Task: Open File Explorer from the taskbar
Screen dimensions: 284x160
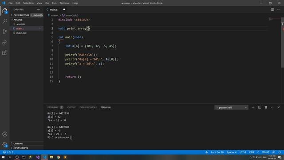Action: 51,157
